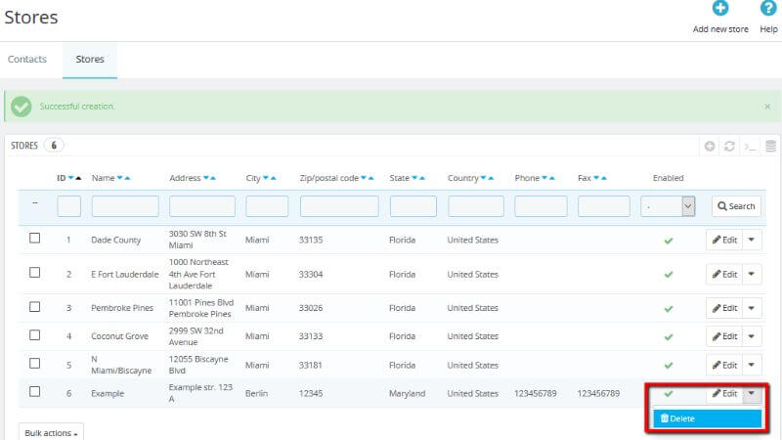Tick the checkbox for the Example store
782x440 pixels.
pos(35,392)
